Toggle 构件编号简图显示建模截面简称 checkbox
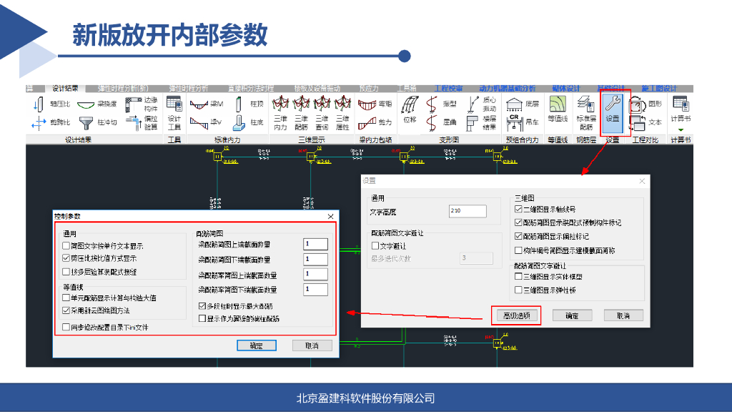This screenshot has width=732, height=412. [518, 250]
